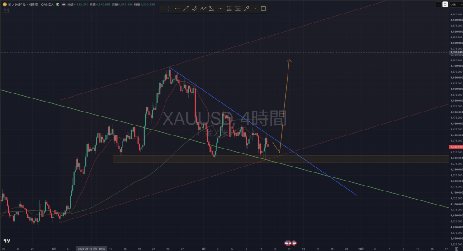The width and height of the screenshot is (463, 251).
Task: Click the low value 4,313.430 in the legend
Action: [125, 5]
